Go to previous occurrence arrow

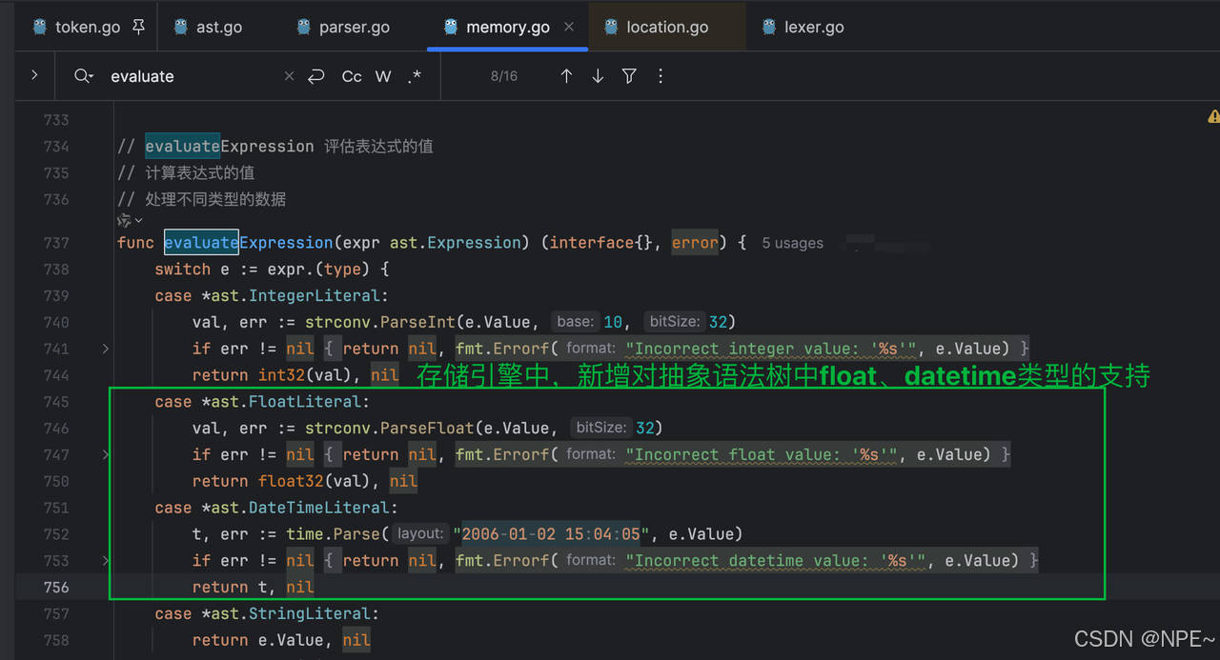[566, 76]
